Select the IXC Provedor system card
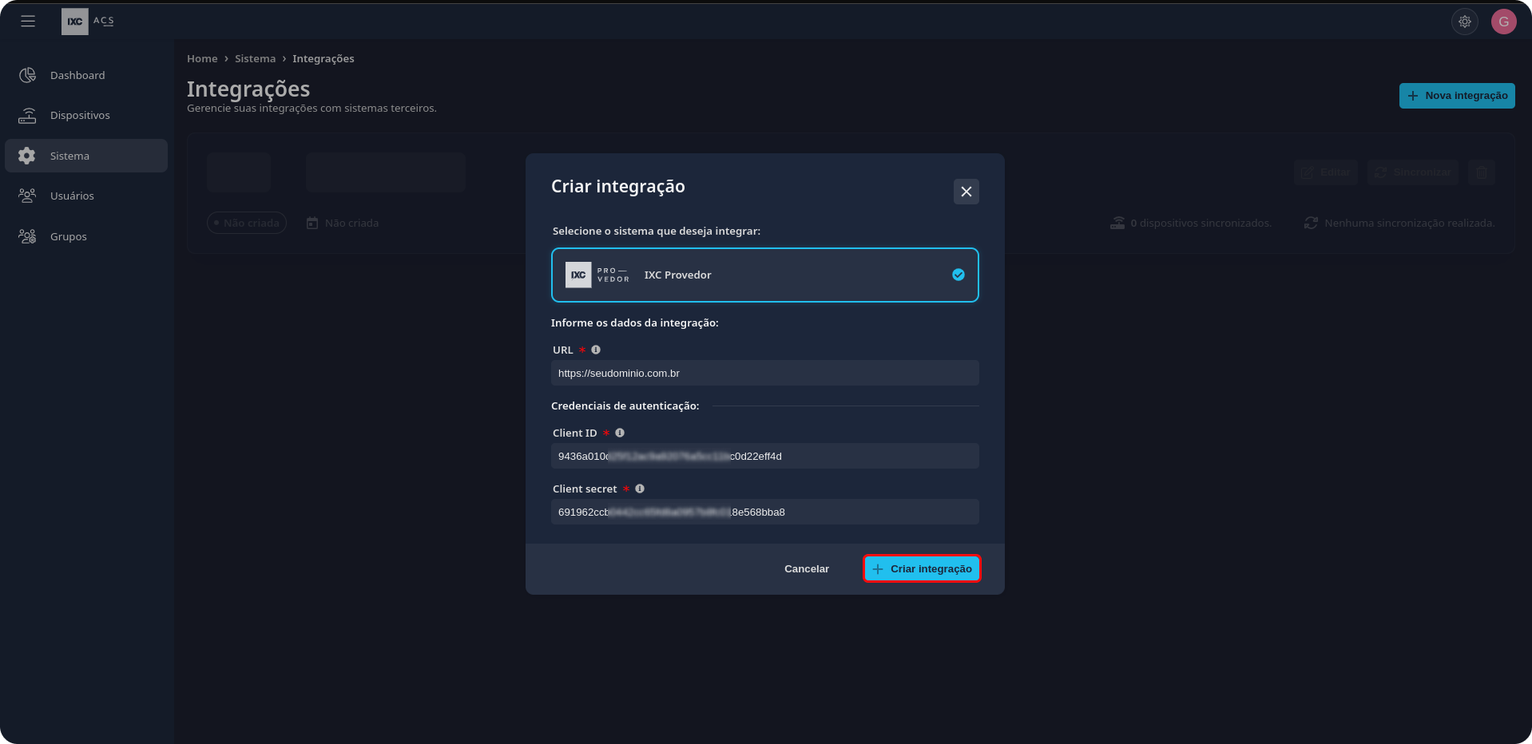1532x744 pixels. click(x=765, y=275)
